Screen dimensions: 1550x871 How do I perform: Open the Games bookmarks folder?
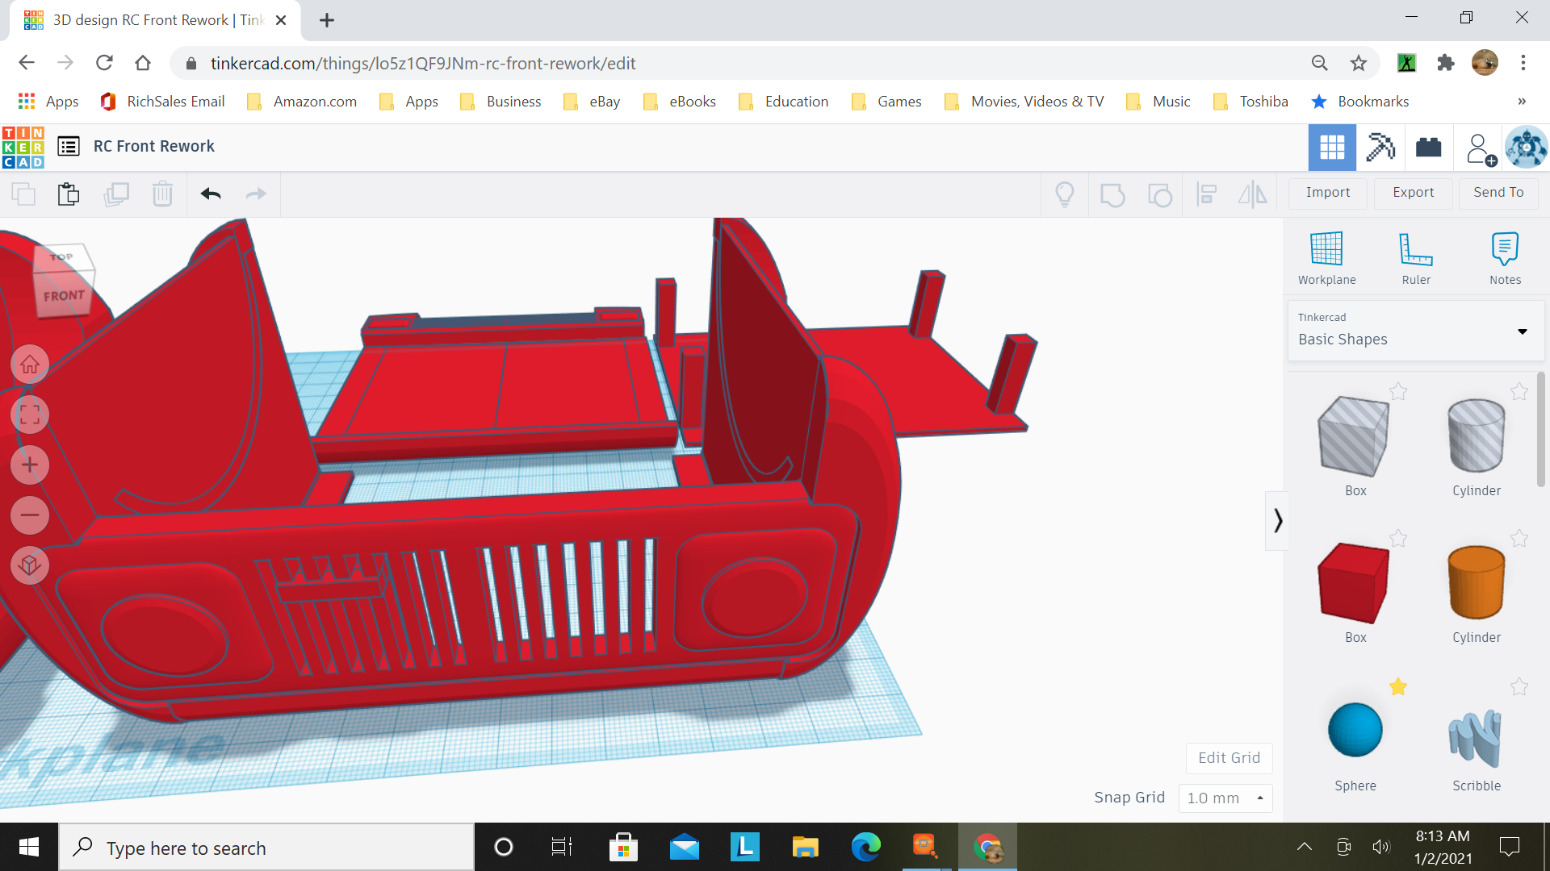886,102
